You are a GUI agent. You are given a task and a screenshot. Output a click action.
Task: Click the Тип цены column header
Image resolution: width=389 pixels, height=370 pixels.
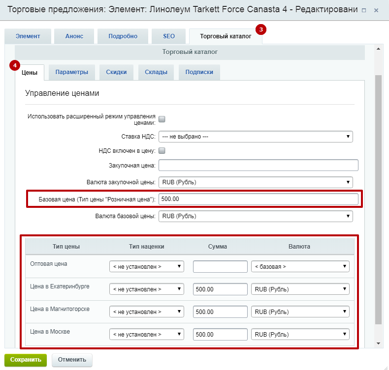[x=66, y=247]
